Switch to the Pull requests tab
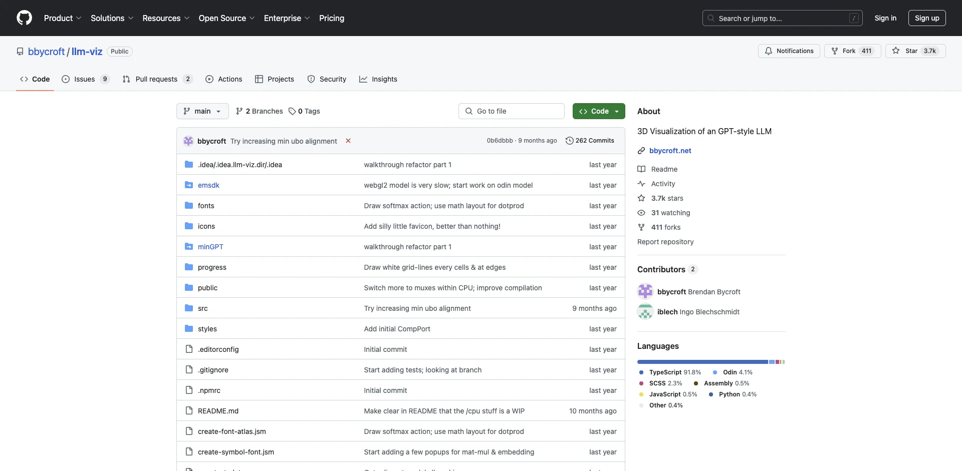The image size is (962, 471). 157,79
